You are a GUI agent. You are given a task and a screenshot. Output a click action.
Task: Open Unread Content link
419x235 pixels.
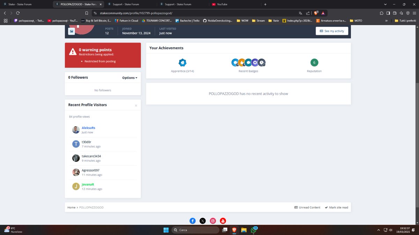pos(307,207)
